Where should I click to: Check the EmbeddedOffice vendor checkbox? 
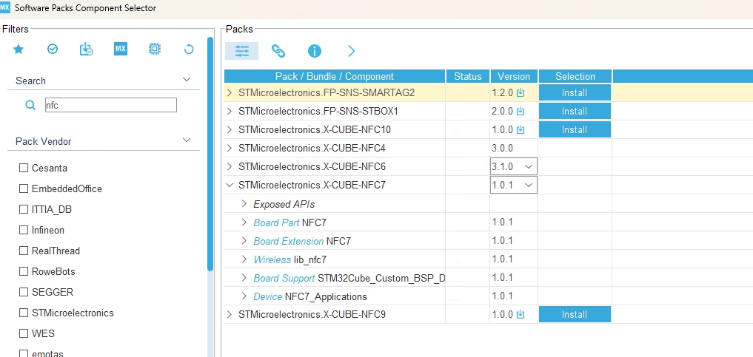coord(24,188)
